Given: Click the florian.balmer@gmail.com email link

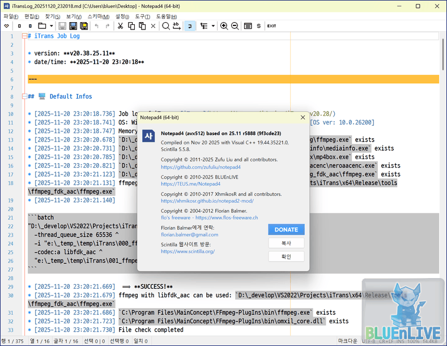Looking at the screenshot, I should [x=189, y=234].
